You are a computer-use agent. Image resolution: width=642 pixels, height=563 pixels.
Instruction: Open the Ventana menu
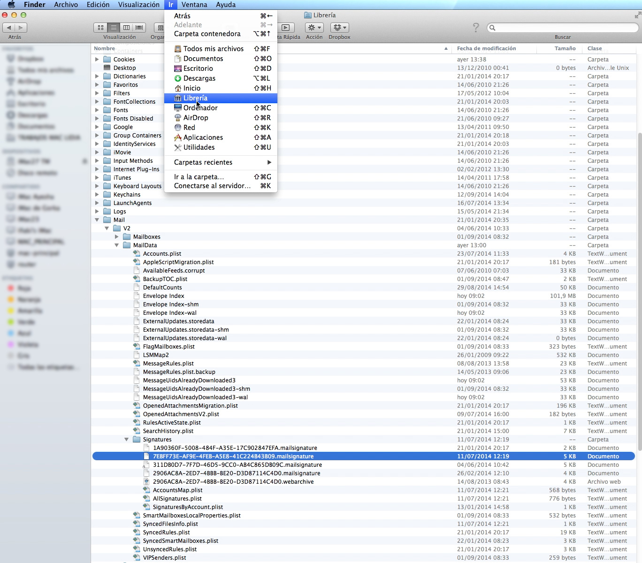coord(194,5)
